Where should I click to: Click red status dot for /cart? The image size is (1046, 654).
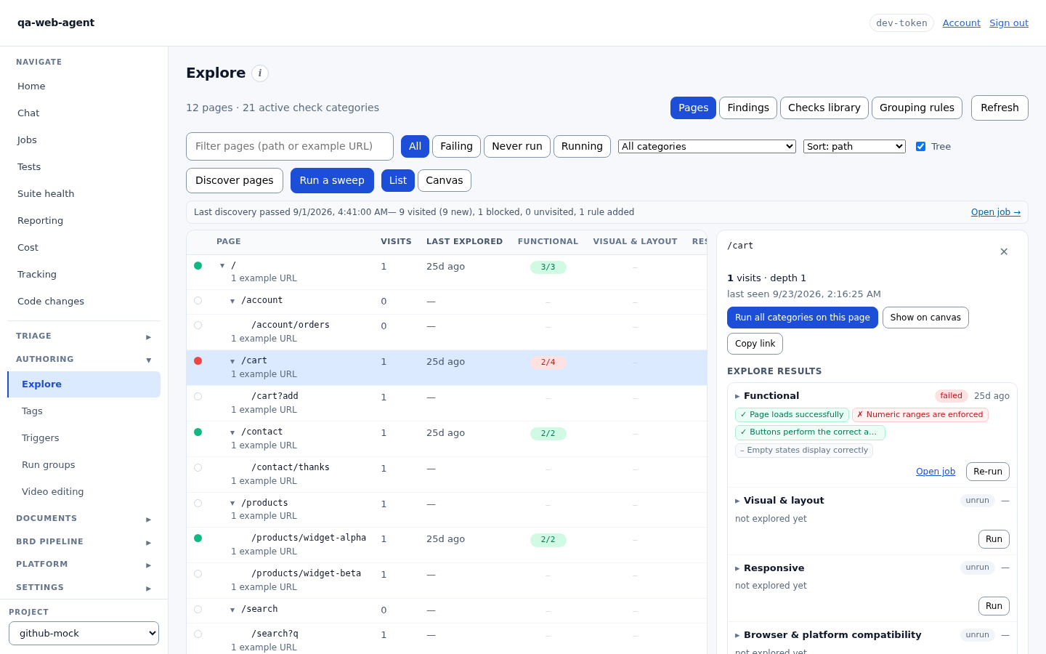pos(198,360)
